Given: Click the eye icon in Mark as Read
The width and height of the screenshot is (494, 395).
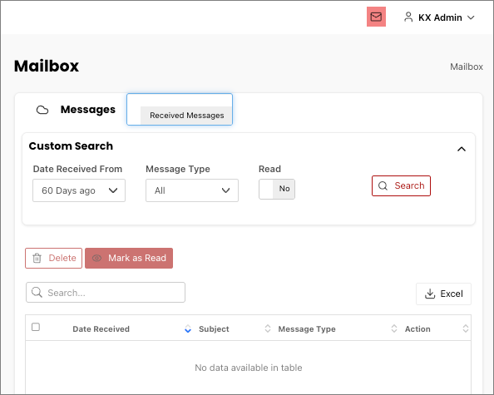Looking at the screenshot, I should tap(96, 258).
